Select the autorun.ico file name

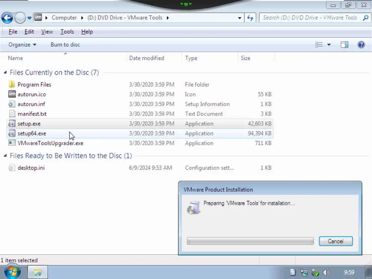pyautogui.click(x=32, y=94)
